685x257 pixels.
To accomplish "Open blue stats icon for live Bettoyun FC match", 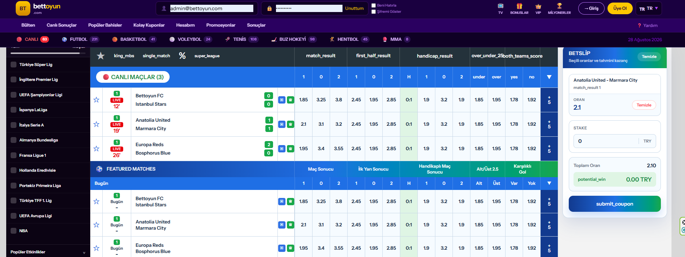I will coord(281,100).
